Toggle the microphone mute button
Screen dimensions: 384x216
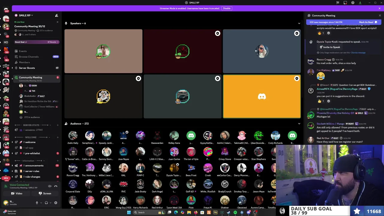[37, 203]
